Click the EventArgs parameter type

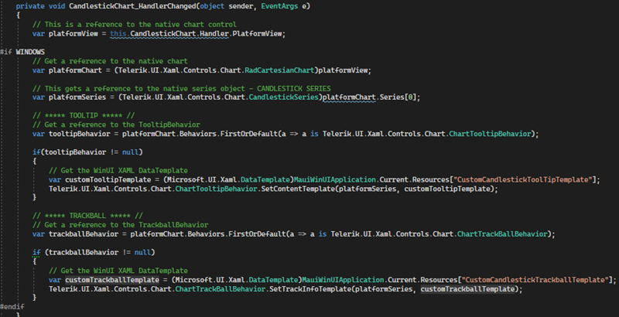[279, 6]
